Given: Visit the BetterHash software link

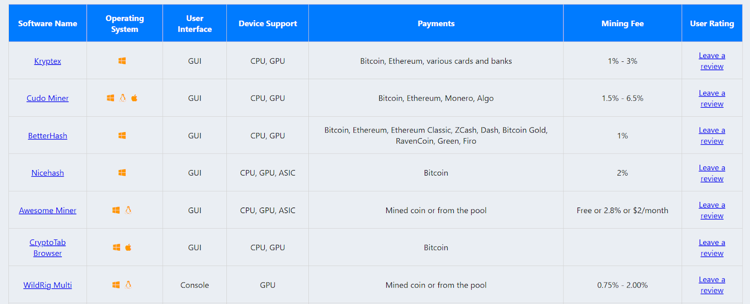Looking at the screenshot, I should pos(47,135).
